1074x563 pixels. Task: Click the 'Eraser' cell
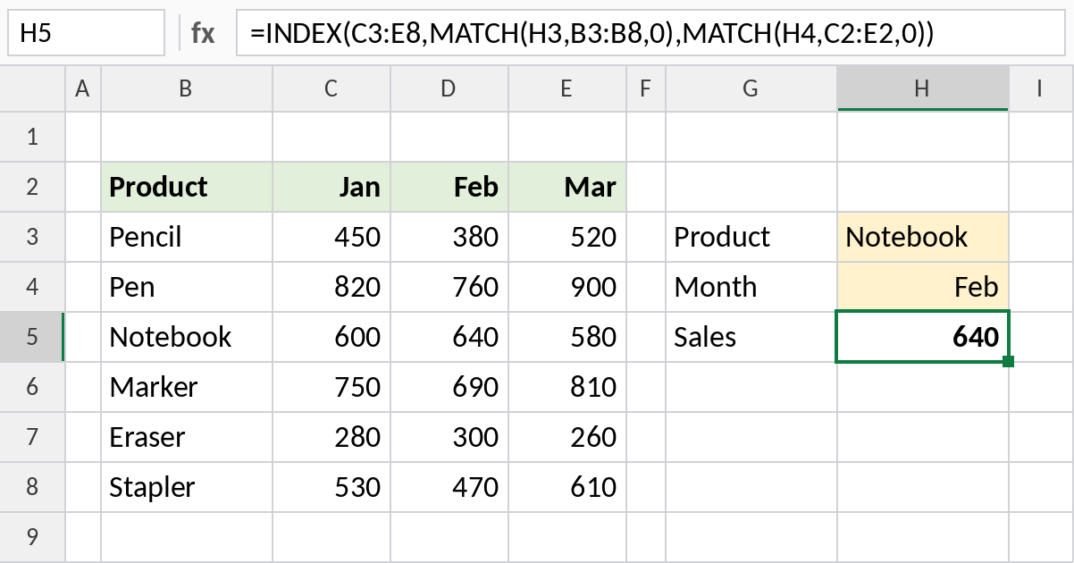tap(187, 437)
